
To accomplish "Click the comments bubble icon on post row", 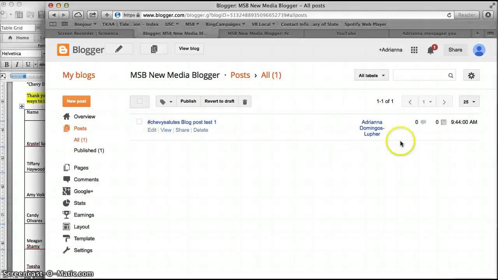I will [x=423, y=122].
